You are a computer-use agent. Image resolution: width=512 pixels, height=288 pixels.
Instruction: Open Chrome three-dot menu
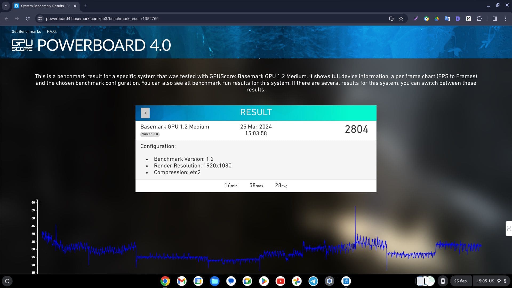click(x=506, y=19)
